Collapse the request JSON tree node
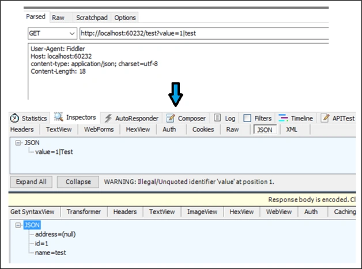Viewport: 362px width, 269px height. (18, 143)
